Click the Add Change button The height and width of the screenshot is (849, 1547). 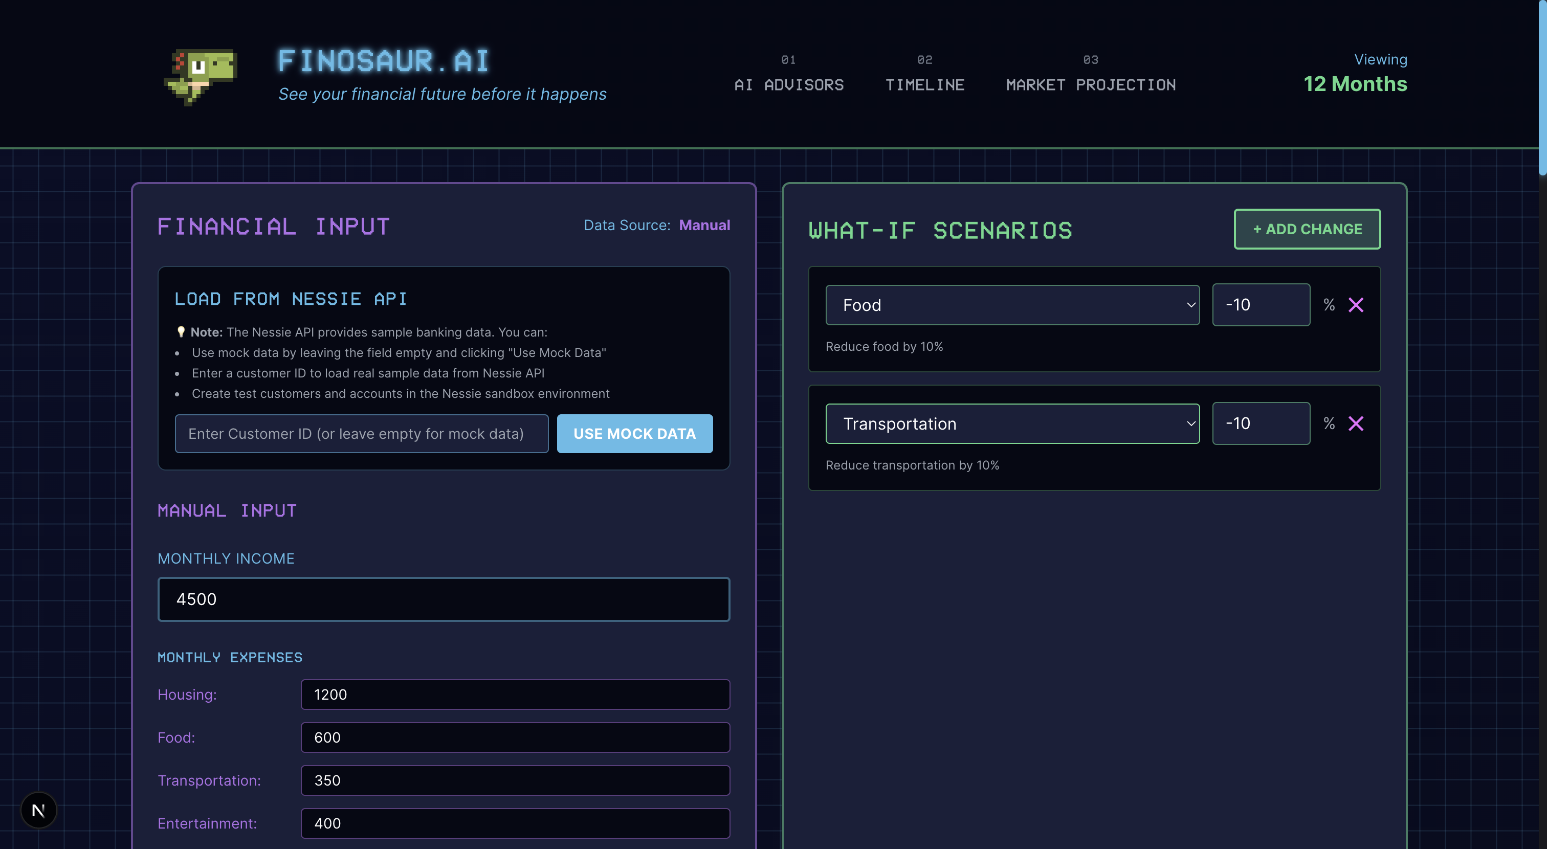tap(1307, 229)
